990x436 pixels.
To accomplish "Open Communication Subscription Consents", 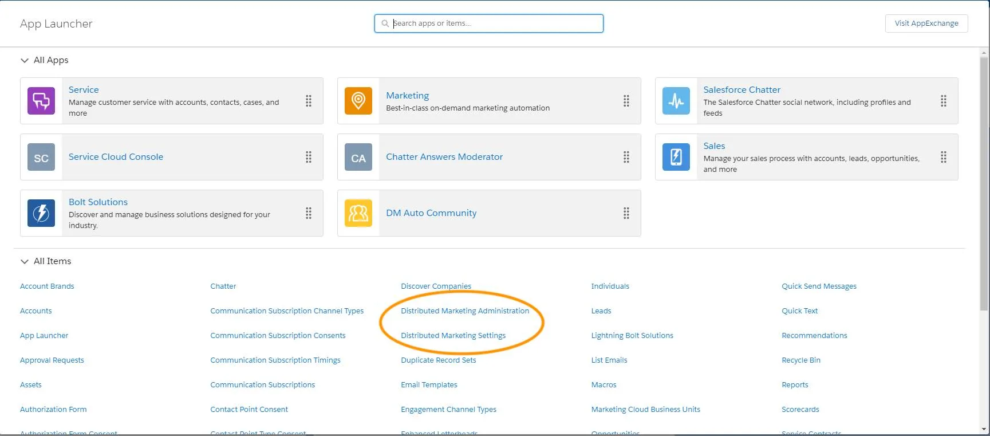I will (278, 336).
